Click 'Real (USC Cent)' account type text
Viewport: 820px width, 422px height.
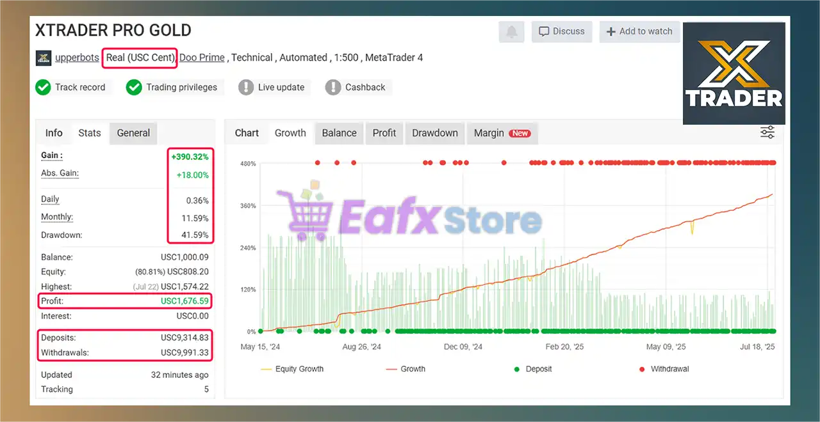(140, 58)
